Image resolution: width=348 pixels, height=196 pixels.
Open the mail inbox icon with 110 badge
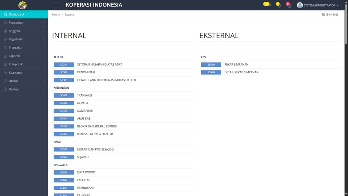[x=268, y=5]
